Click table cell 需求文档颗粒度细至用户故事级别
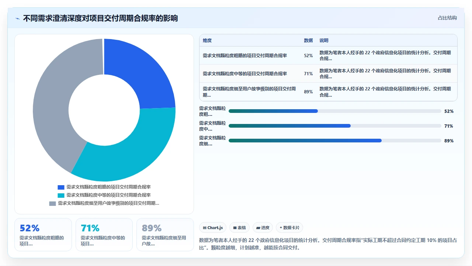 point(250,92)
